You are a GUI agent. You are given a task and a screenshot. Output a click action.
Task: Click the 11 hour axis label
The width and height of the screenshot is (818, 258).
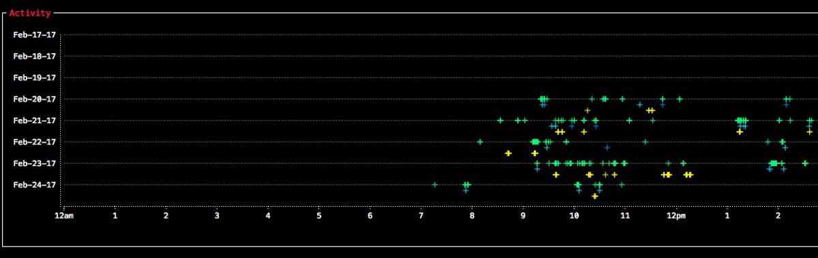(x=625, y=216)
